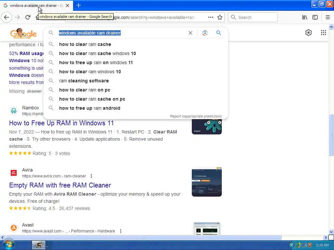The width and height of the screenshot is (334, 250).
Task: Select suggestion 'how to clear ram windows 10'
Action: [x=136, y=72]
